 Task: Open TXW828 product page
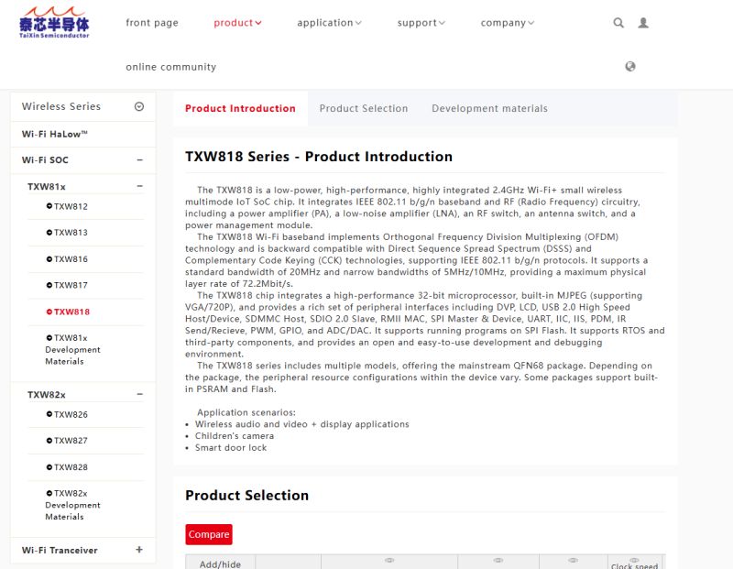[71, 467]
